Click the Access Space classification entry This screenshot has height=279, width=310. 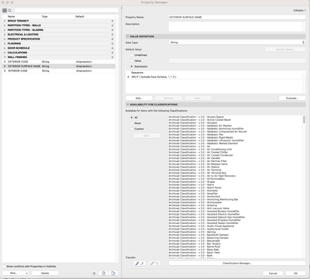(196, 117)
